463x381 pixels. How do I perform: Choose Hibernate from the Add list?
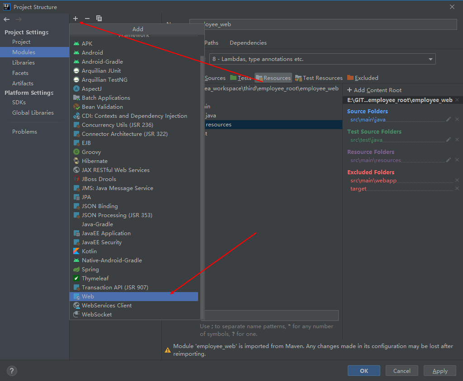(134, 161)
